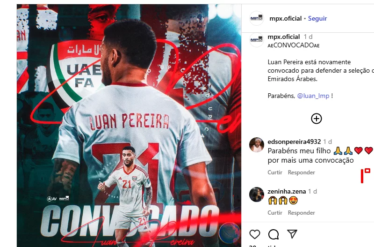Open edsonpereira4932 username link

tap(294, 142)
